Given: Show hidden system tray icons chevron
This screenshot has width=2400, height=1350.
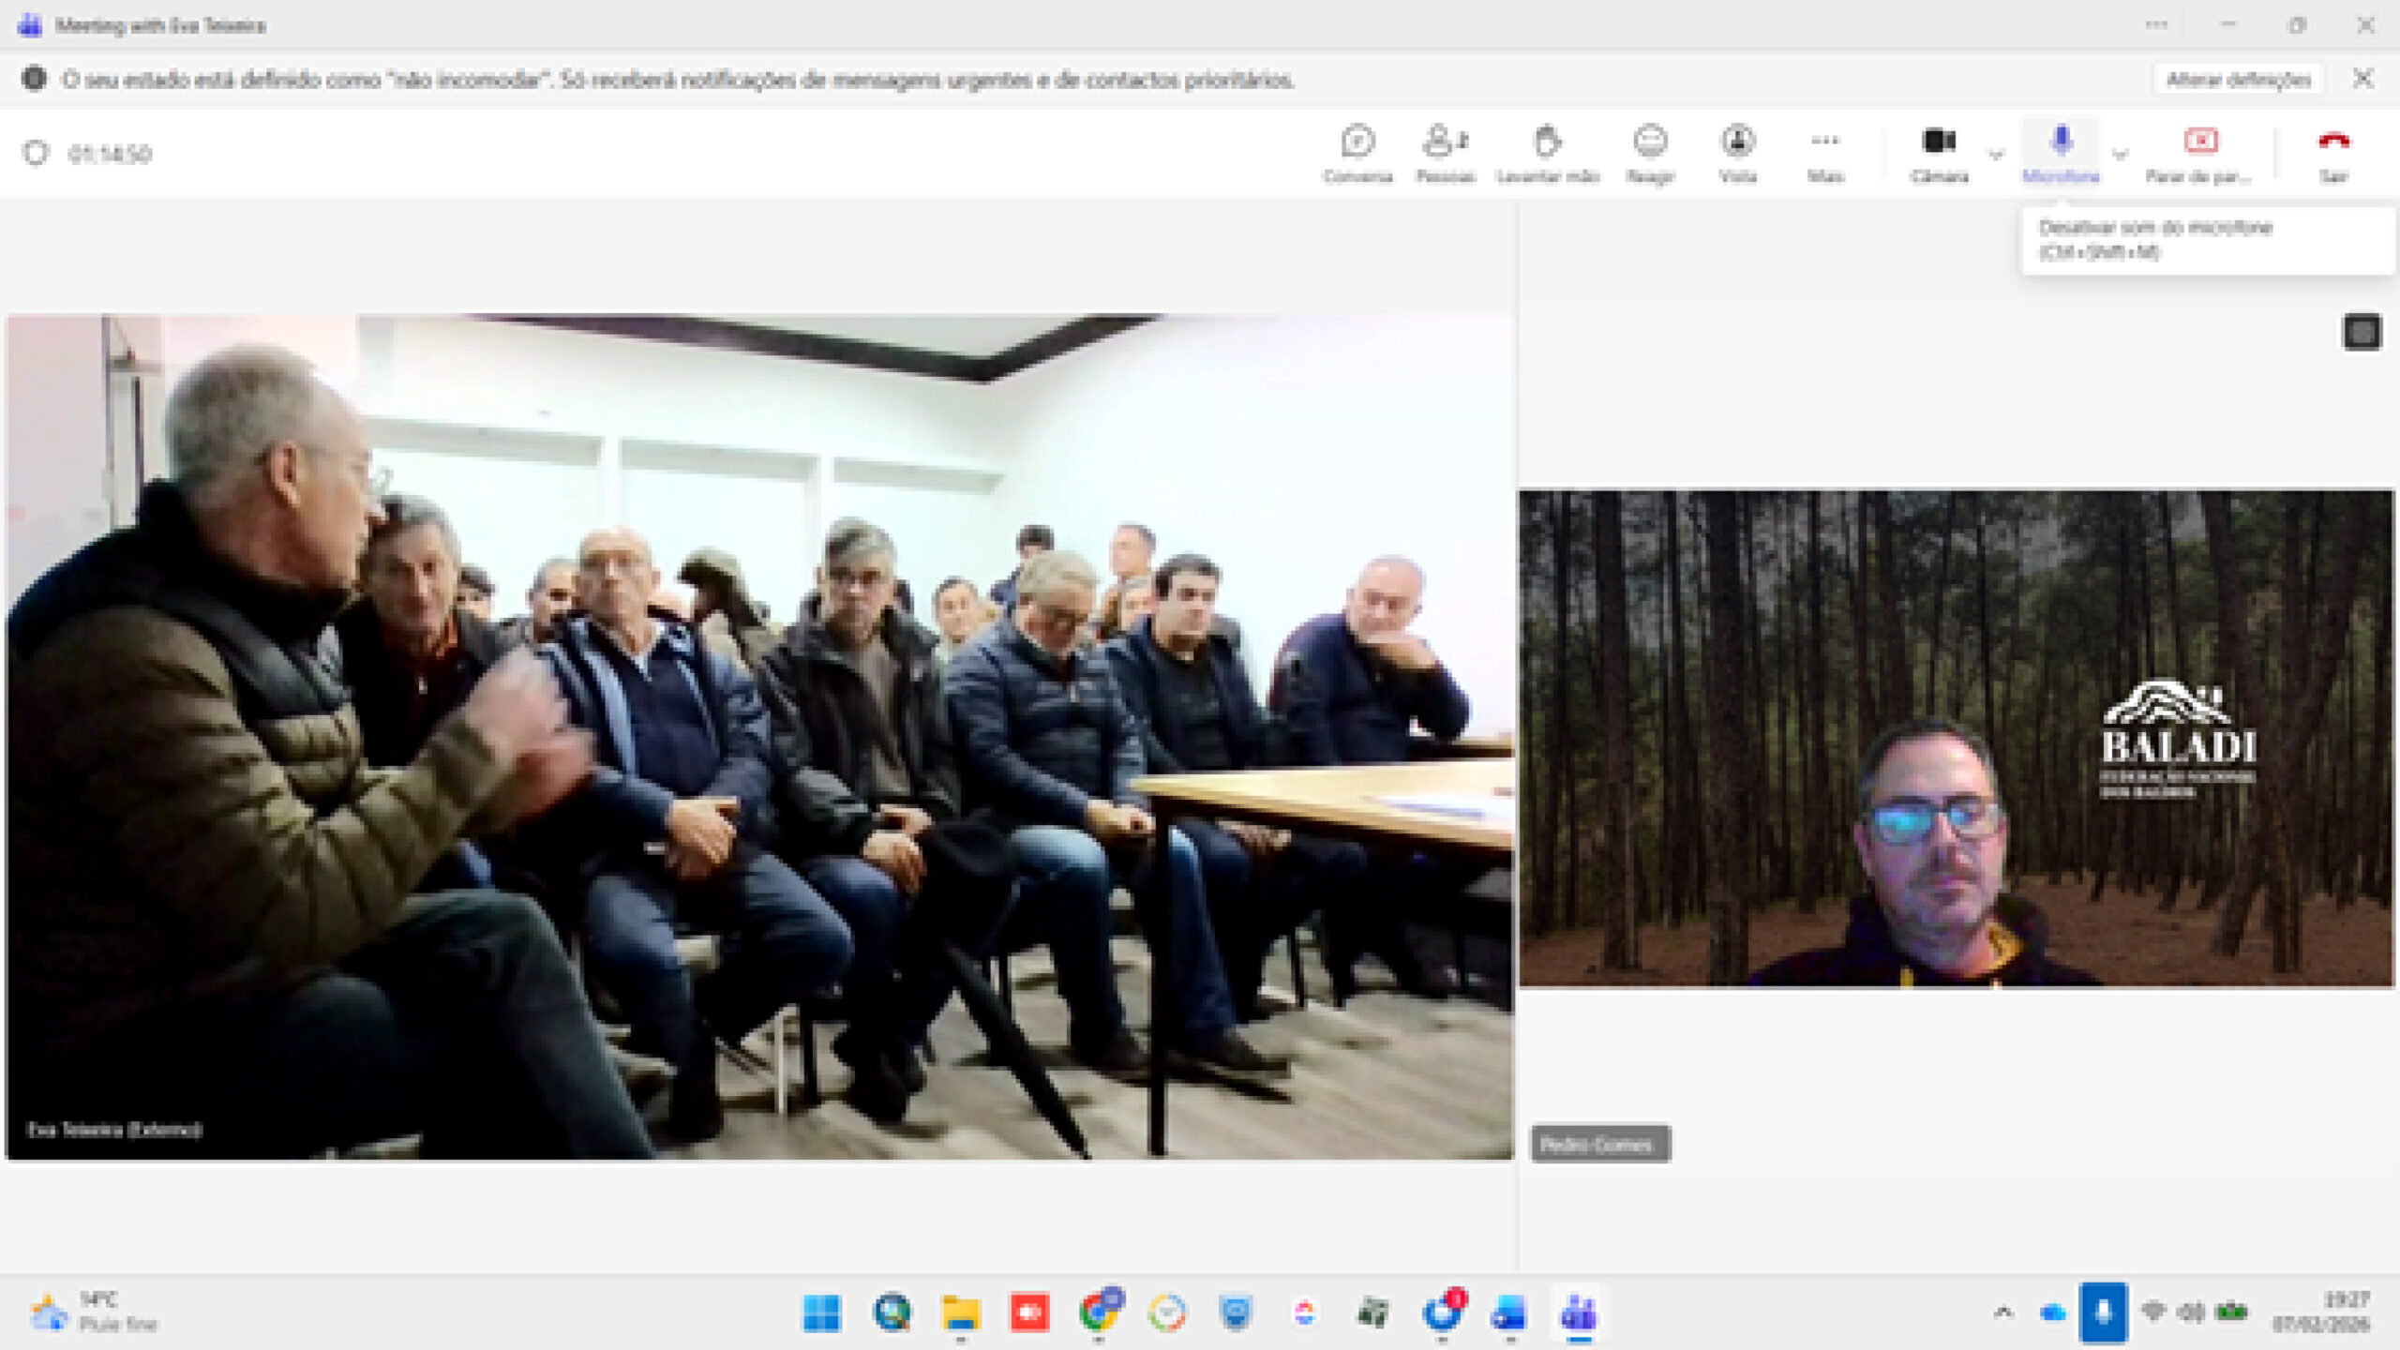Looking at the screenshot, I should pyautogui.click(x=2003, y=1312).
